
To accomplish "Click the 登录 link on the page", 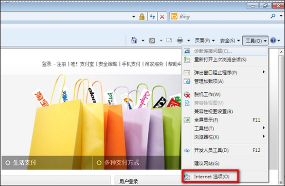I will click(x=47, y=64).
